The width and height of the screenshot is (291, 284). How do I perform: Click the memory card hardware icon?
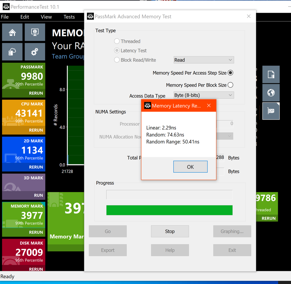pos(271,111)
